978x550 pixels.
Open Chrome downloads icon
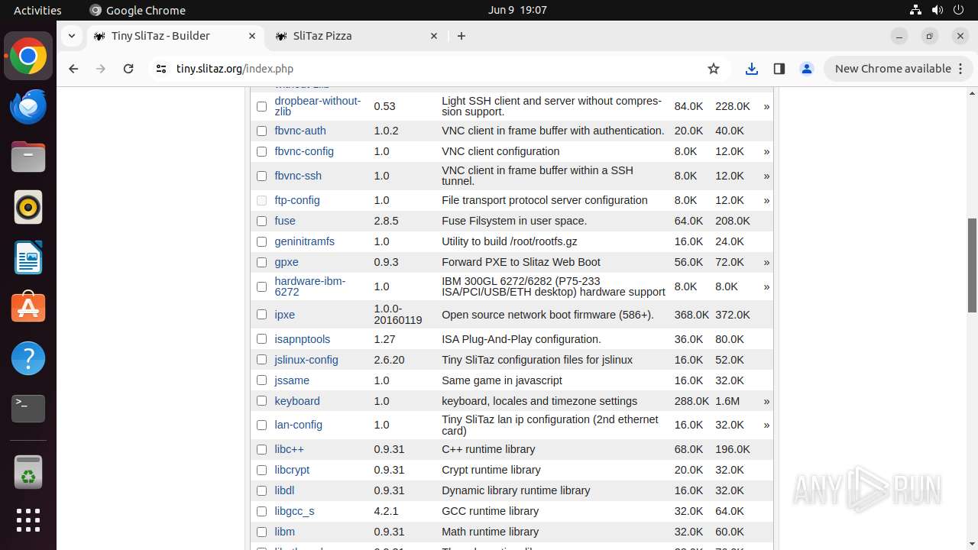pyautogui.click(x=752, y=69)
